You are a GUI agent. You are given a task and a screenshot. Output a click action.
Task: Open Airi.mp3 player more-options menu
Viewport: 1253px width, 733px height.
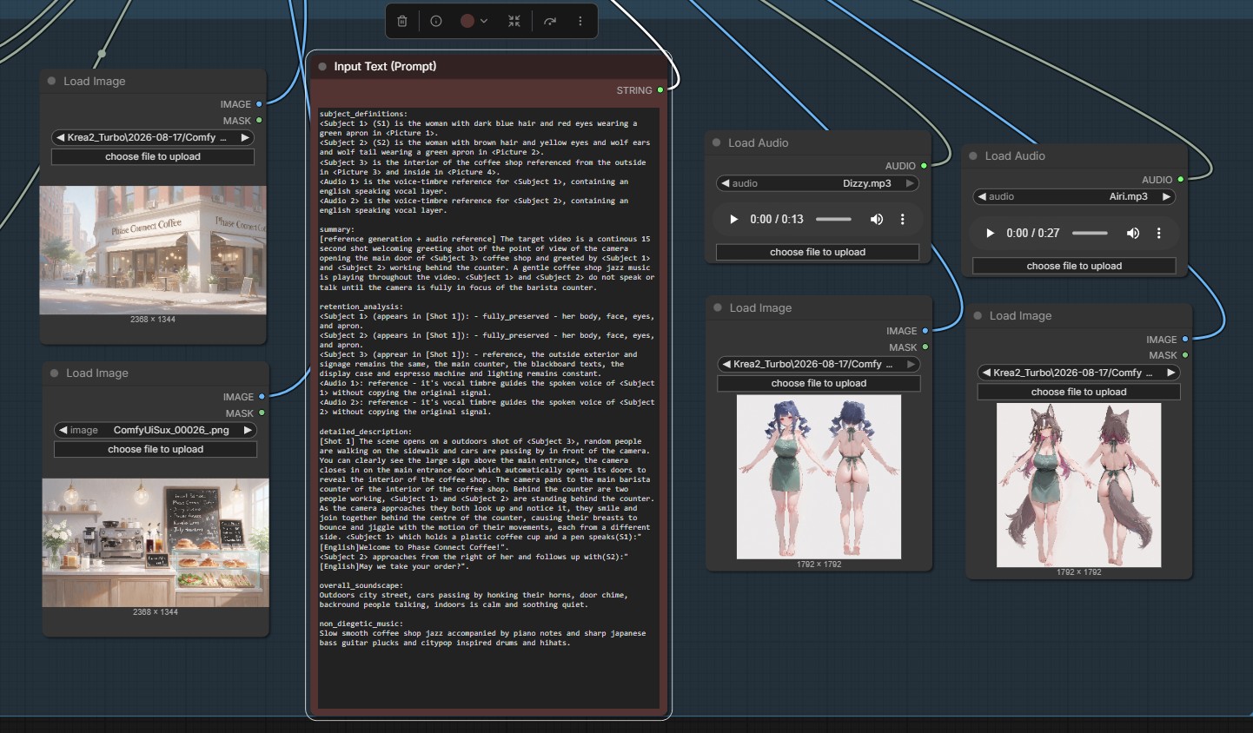point(1159,233)
